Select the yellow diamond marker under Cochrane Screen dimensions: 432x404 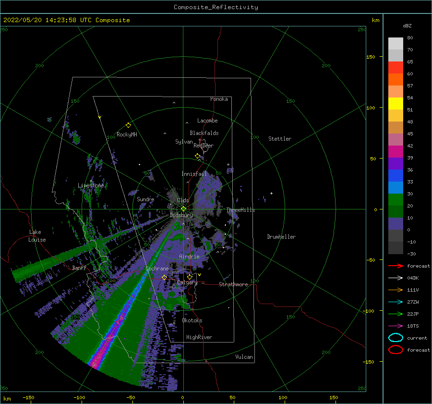(164, 277)
